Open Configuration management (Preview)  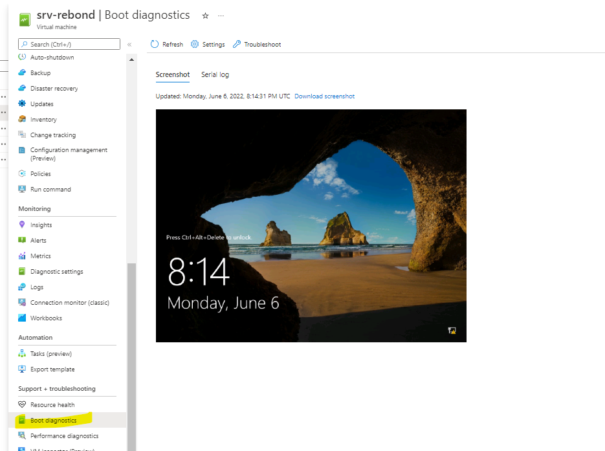[x=67, y=154]
